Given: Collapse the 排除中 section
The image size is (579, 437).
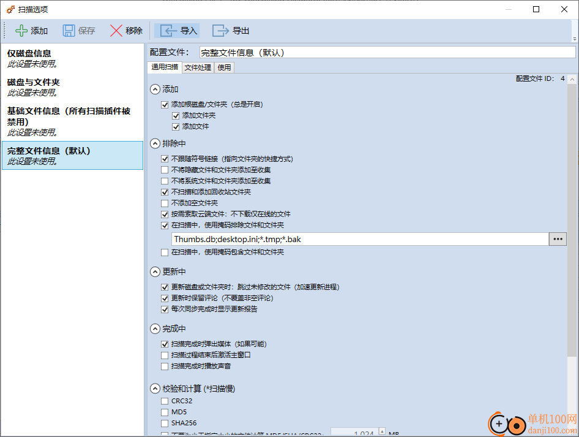Looking at the screenshot, I should coord(155,143).
